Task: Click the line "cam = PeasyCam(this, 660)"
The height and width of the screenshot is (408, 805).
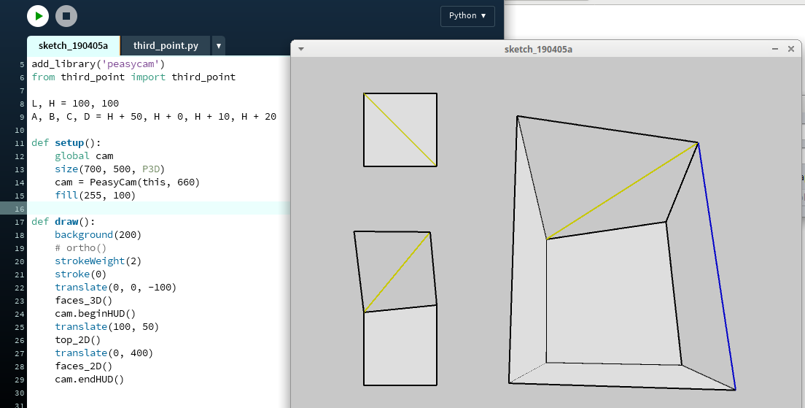Action: [128, 182]
